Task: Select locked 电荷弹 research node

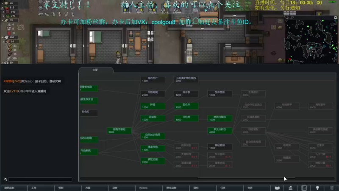Action: (287, 146)
